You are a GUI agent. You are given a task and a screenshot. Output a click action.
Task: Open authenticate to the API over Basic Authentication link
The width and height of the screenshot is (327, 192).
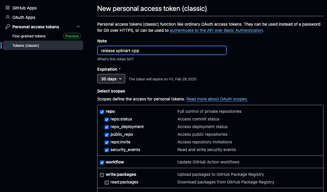(x=216, y=30)
